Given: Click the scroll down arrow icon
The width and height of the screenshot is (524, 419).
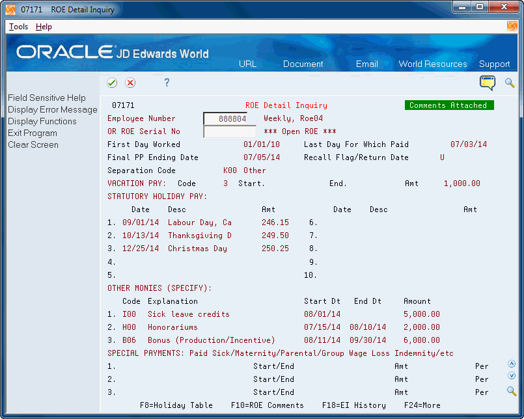Looking at the screenshot, I should tap(511, 375).
